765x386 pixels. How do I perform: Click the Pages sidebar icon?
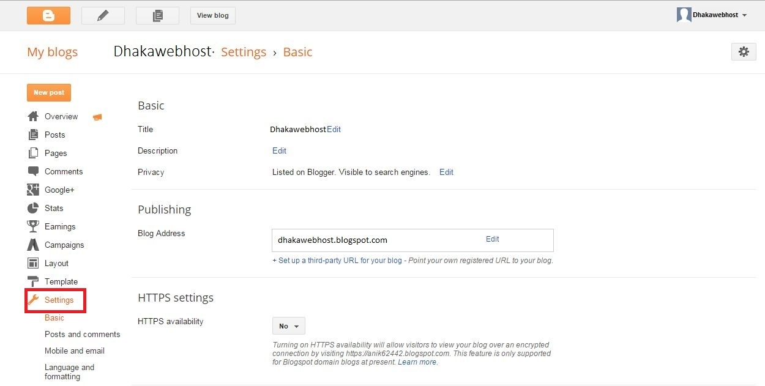33,153
